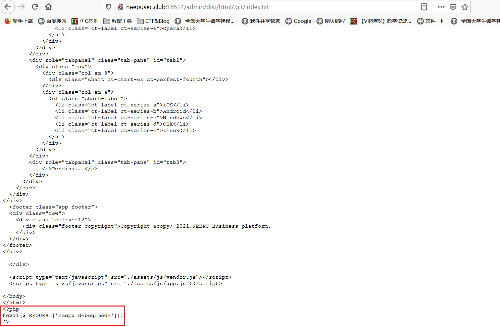The width and height of the screenshot is (500, 327).
Task: Open the 扇贝编程 bookmark
Action: 331,21
